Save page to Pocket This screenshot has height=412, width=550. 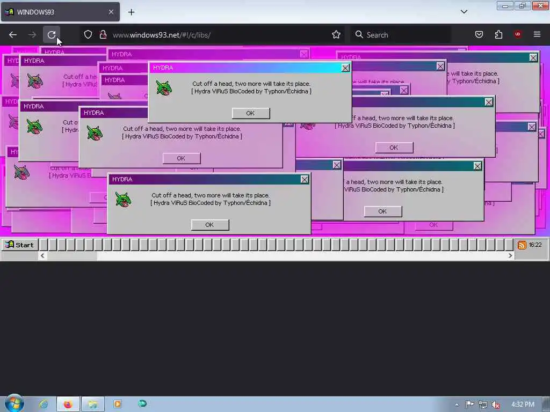pyautogui.click(x=479, y=34)
